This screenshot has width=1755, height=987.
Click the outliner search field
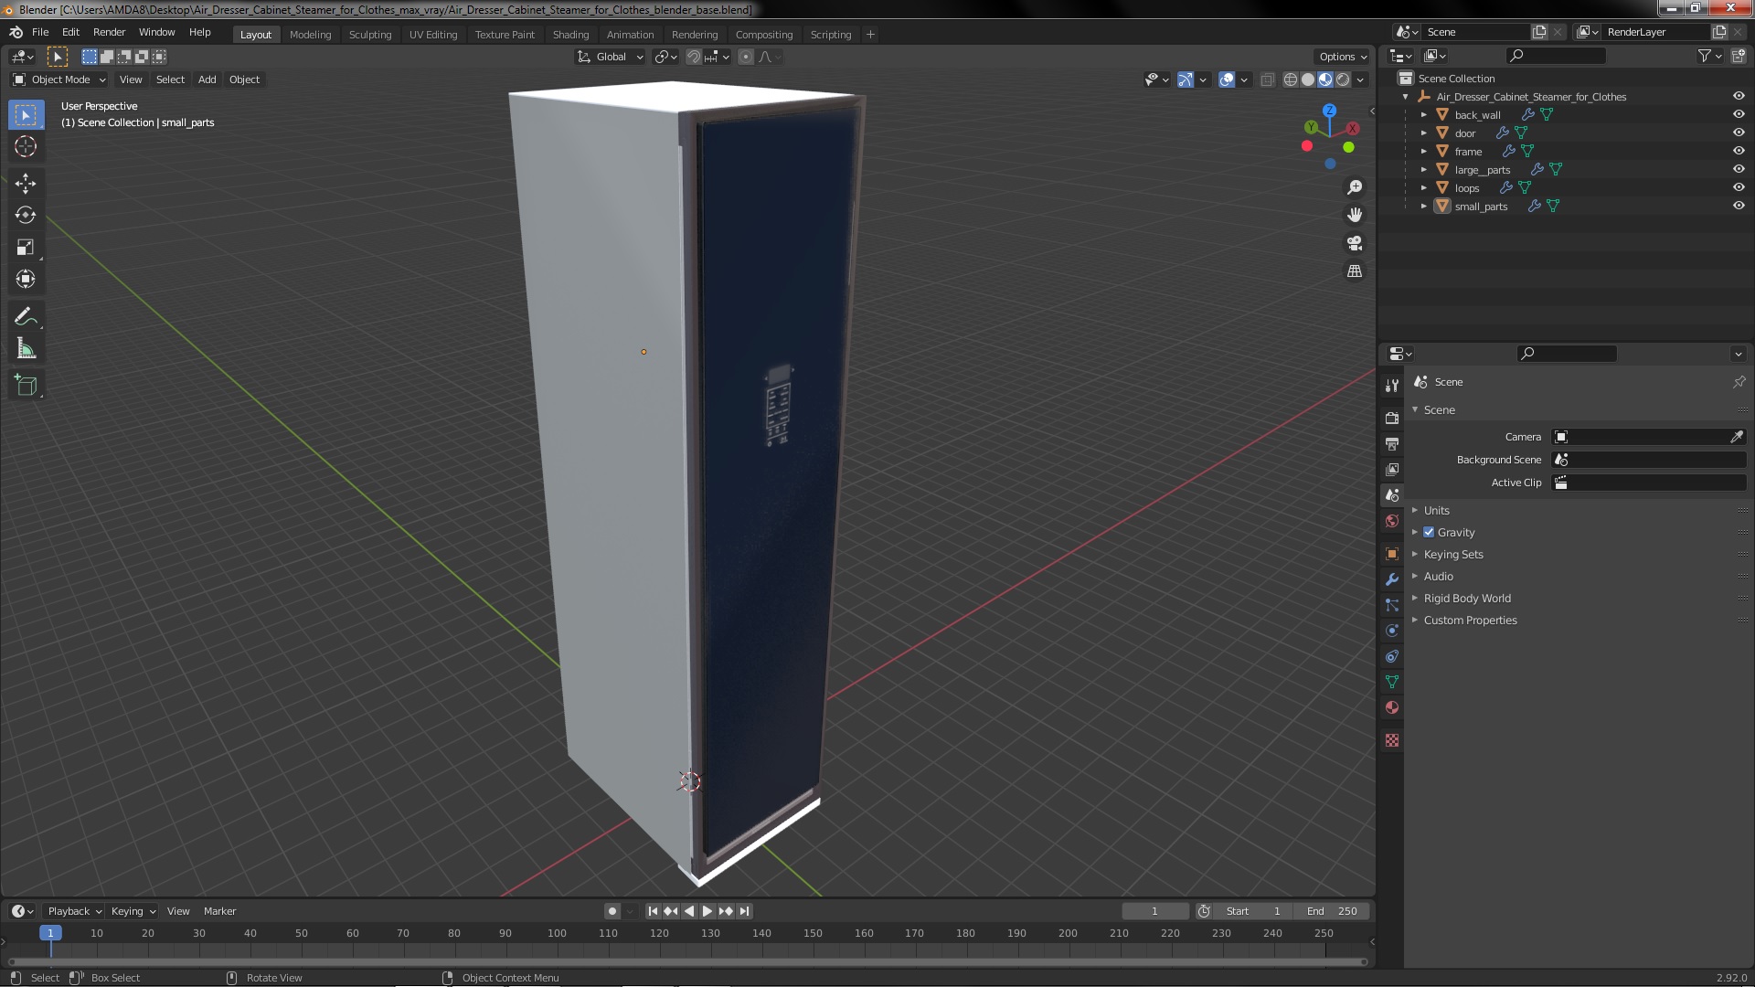pyautogui.click(x=1557, y=56)
